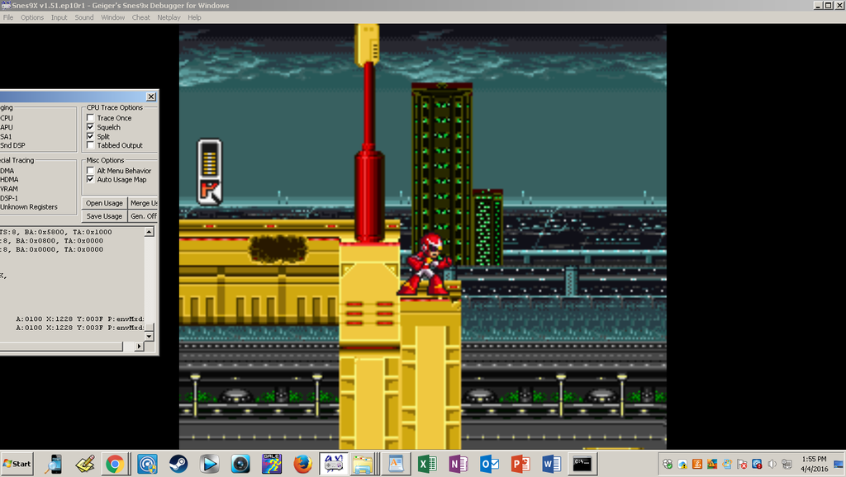Enable the Trace Once checkbox
The width and height of the screenshot is (846, 477).
point(91,117)
